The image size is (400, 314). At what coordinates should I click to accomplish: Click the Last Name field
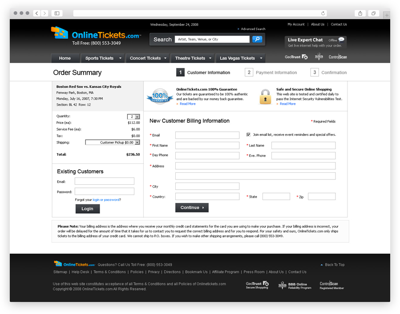click(303, 145)
